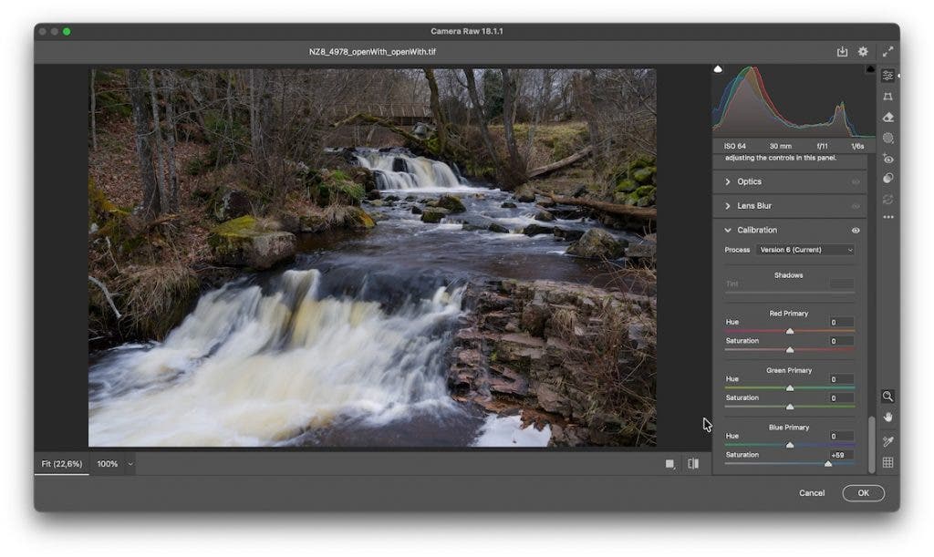Click the Blue Primary Hue value field

click(x=841, y=436)
